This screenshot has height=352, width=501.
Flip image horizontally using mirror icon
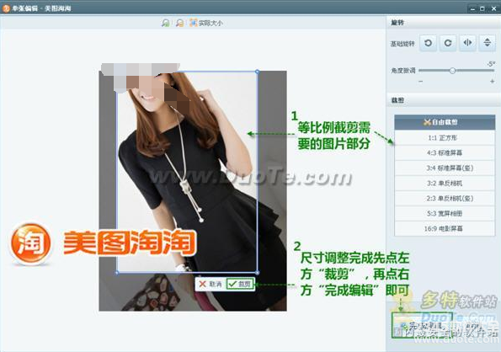click(x=467, y=43)
